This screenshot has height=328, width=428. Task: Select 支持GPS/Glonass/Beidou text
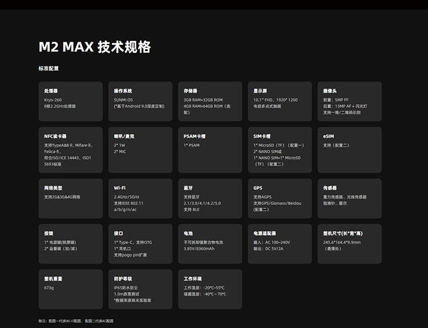tap(277, 203)
